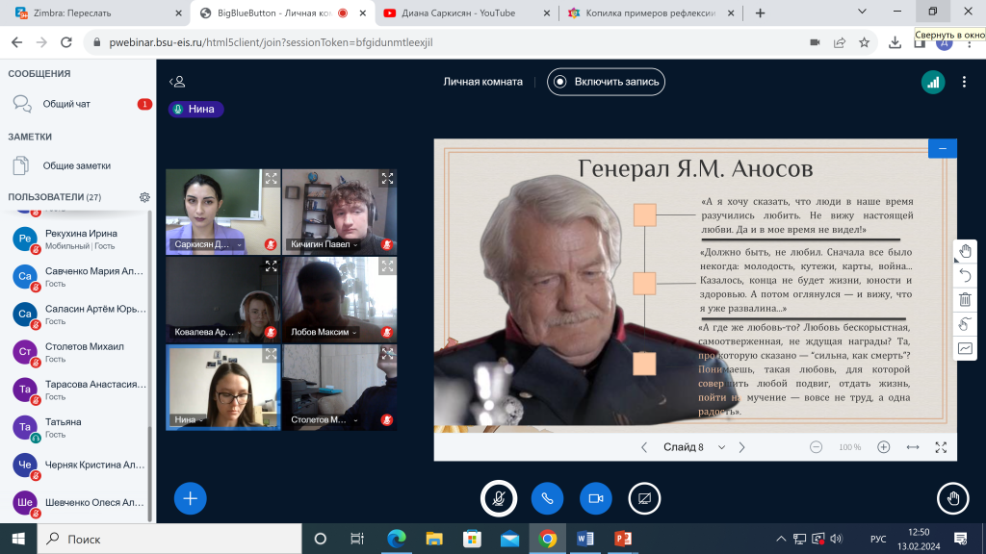The width and height of the screenshot is (986, 554).
Task: Go to next slide
Action: [x=742, y=447]
